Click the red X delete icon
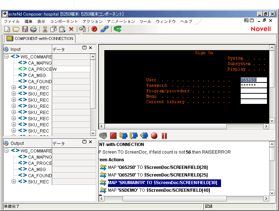The image size is (279, 211). (71, 29)
